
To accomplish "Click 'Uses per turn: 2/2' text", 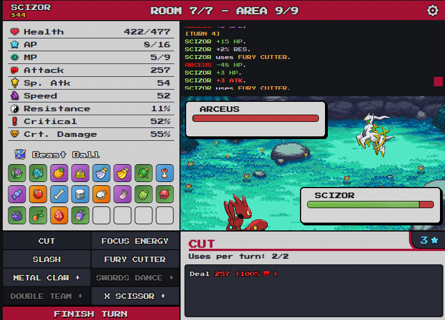I will tap(238, 257).
